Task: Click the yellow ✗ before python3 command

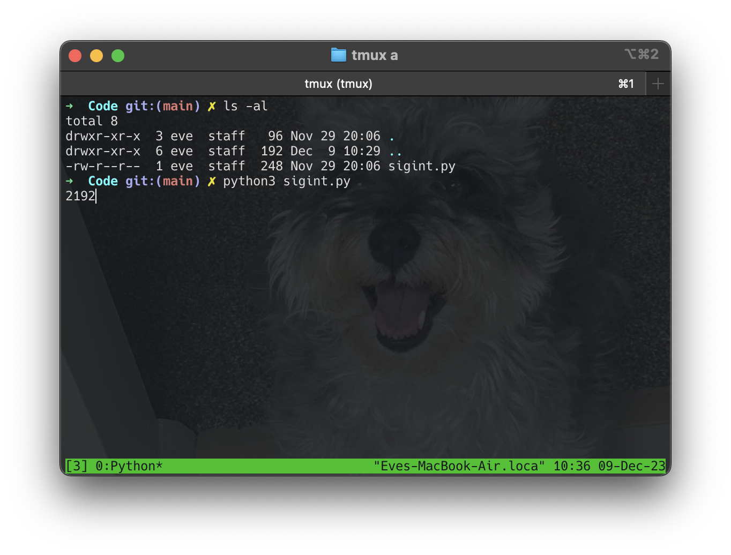Action: click(x=212, y=181)
